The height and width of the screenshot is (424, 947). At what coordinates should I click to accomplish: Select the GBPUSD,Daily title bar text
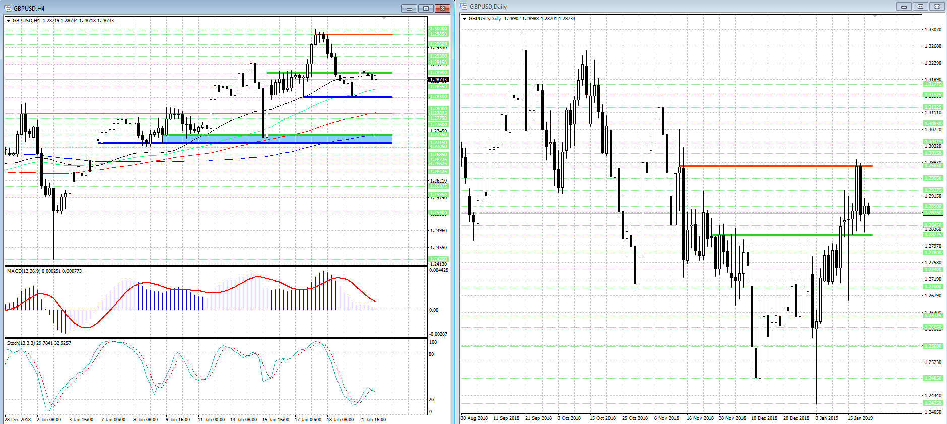(x=488, y=7)
